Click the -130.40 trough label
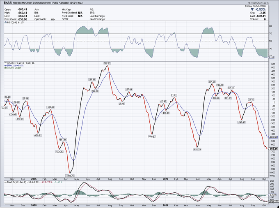Viewport: 279px width, 208px height. pos(13,114)
